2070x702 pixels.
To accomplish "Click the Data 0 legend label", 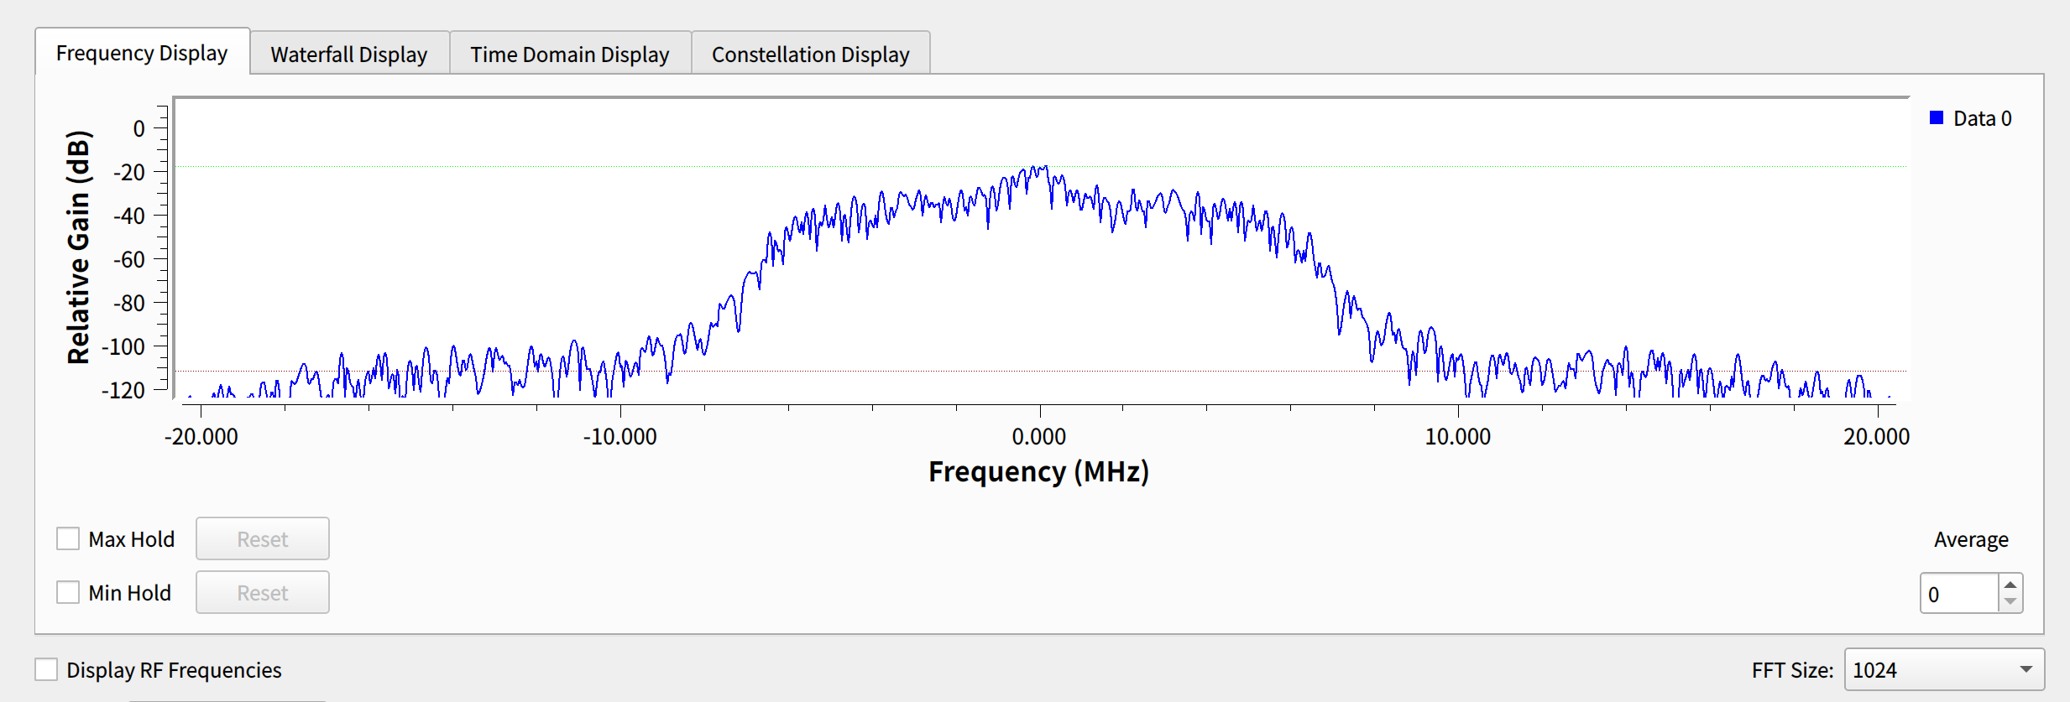I will (x=1982, y=118).
